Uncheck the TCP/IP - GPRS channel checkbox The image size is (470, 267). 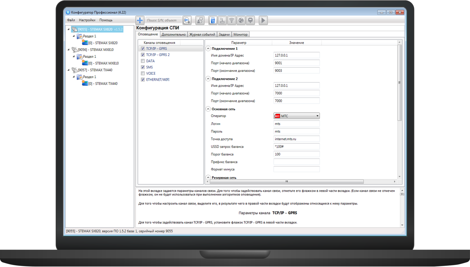[x=143, y=49]
